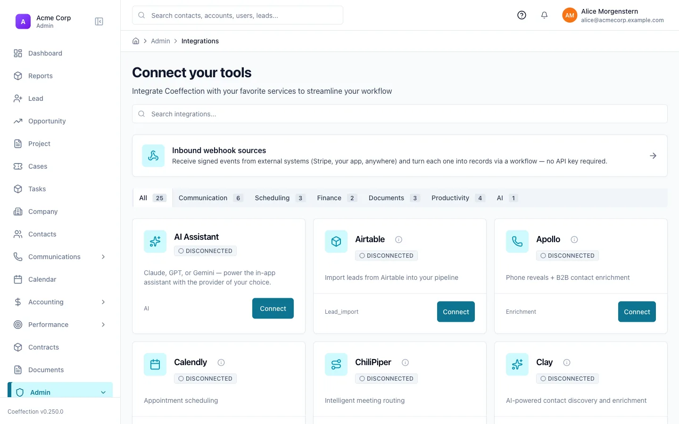The width and height of the screenshot is (679, 424).
Task: Focus the Search integrations field
Action: [x=400, y=114]
